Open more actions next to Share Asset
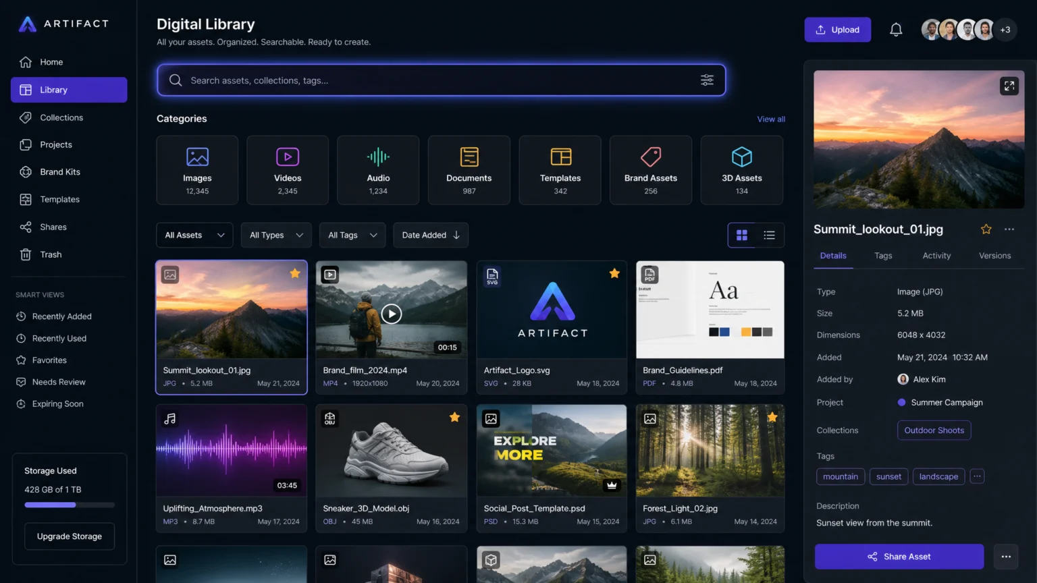Viewport: 1037px width, 583px height. click(x=1006, y=557)
